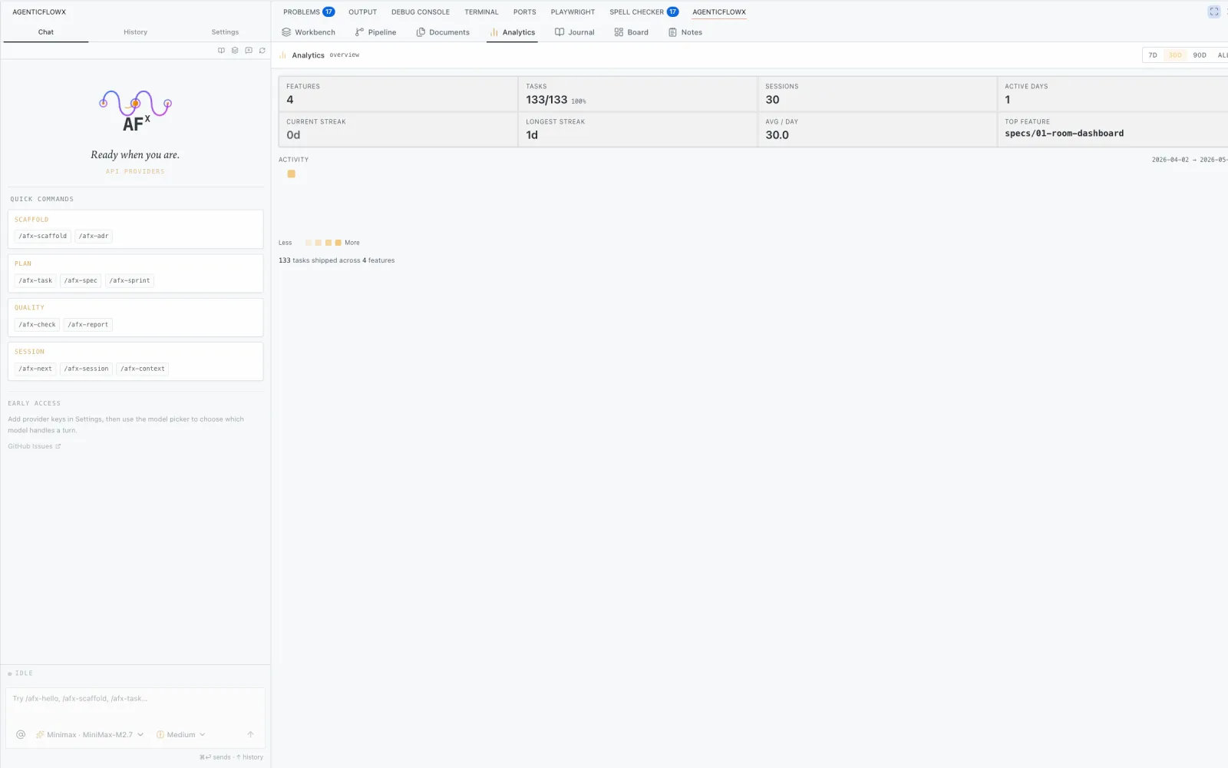1228x768 pixels.
Task: Start a new chat with the plus-bubble icon
Action: (x=249, y=51)
